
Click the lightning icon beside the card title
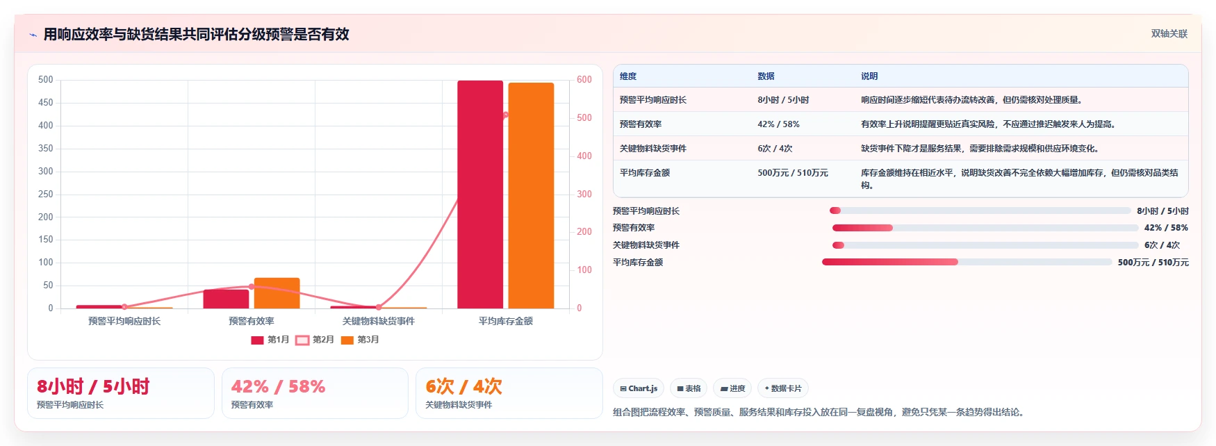coord(33,35)
